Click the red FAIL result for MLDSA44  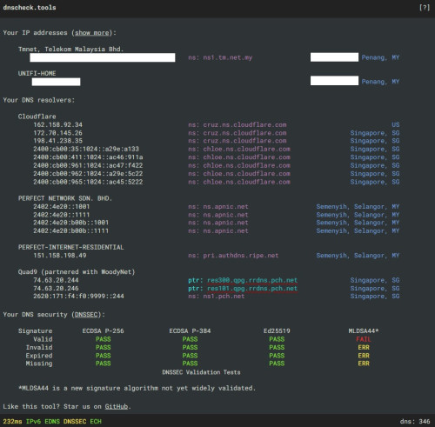tap(364, 339)
